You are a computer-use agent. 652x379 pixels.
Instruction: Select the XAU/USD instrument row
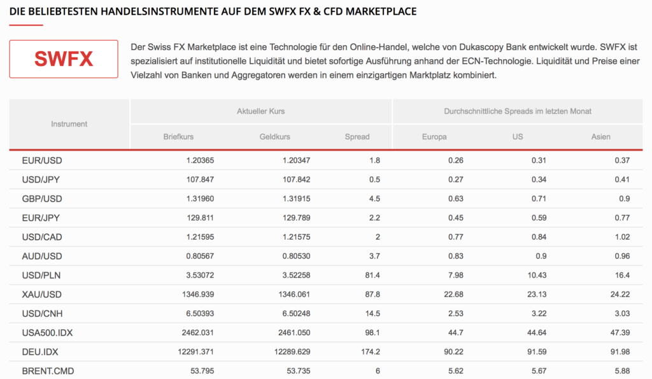pyautogui.click(x=326, y=294)
